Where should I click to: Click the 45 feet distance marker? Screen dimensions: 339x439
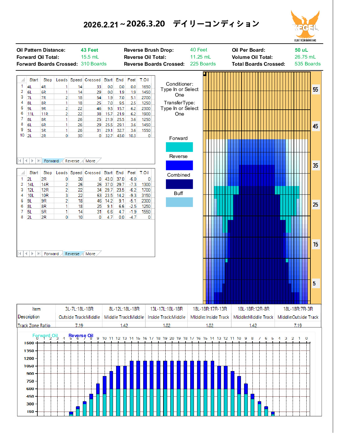[315, 126]
